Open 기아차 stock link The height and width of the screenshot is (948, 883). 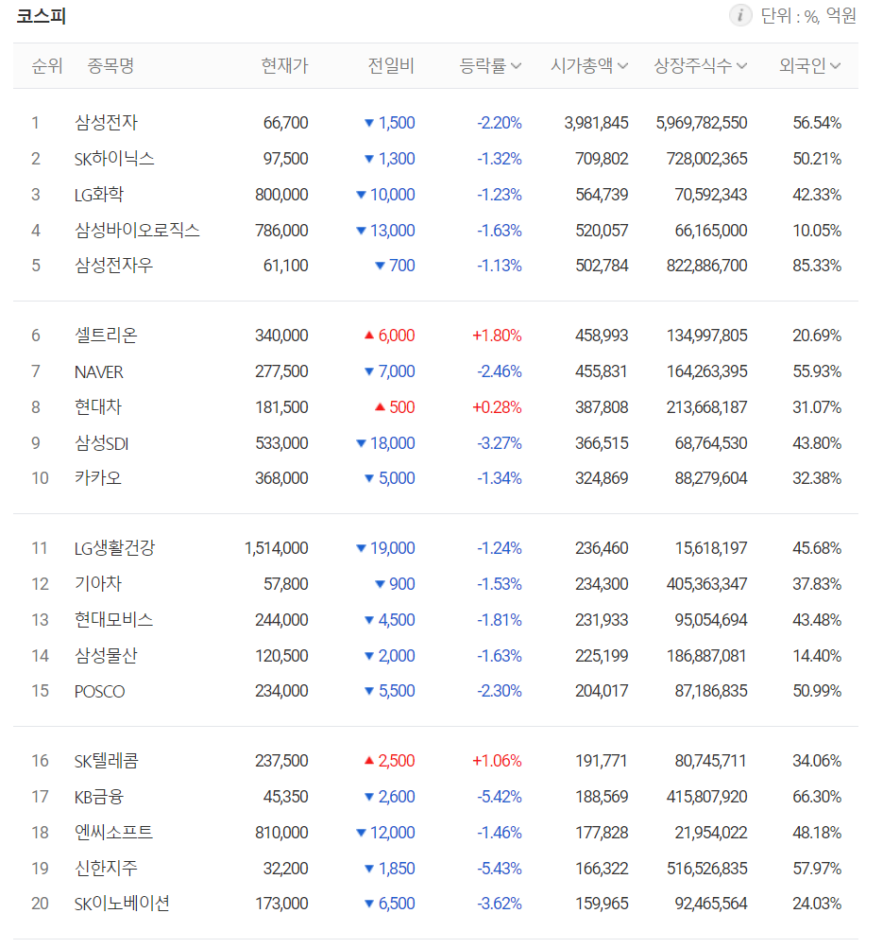(x=98, y=584)
